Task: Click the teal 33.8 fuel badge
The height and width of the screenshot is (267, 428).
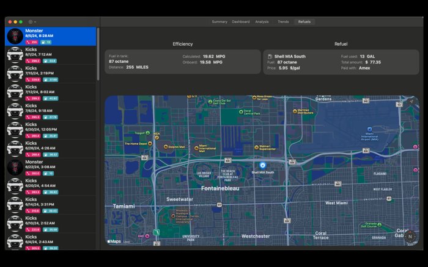Action: pyautogui.click(x=50, y=61)
